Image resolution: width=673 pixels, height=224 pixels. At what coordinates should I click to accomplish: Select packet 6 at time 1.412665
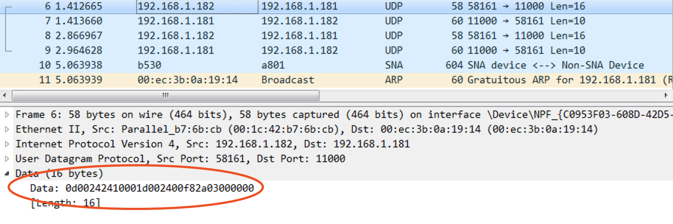point(336,6)
